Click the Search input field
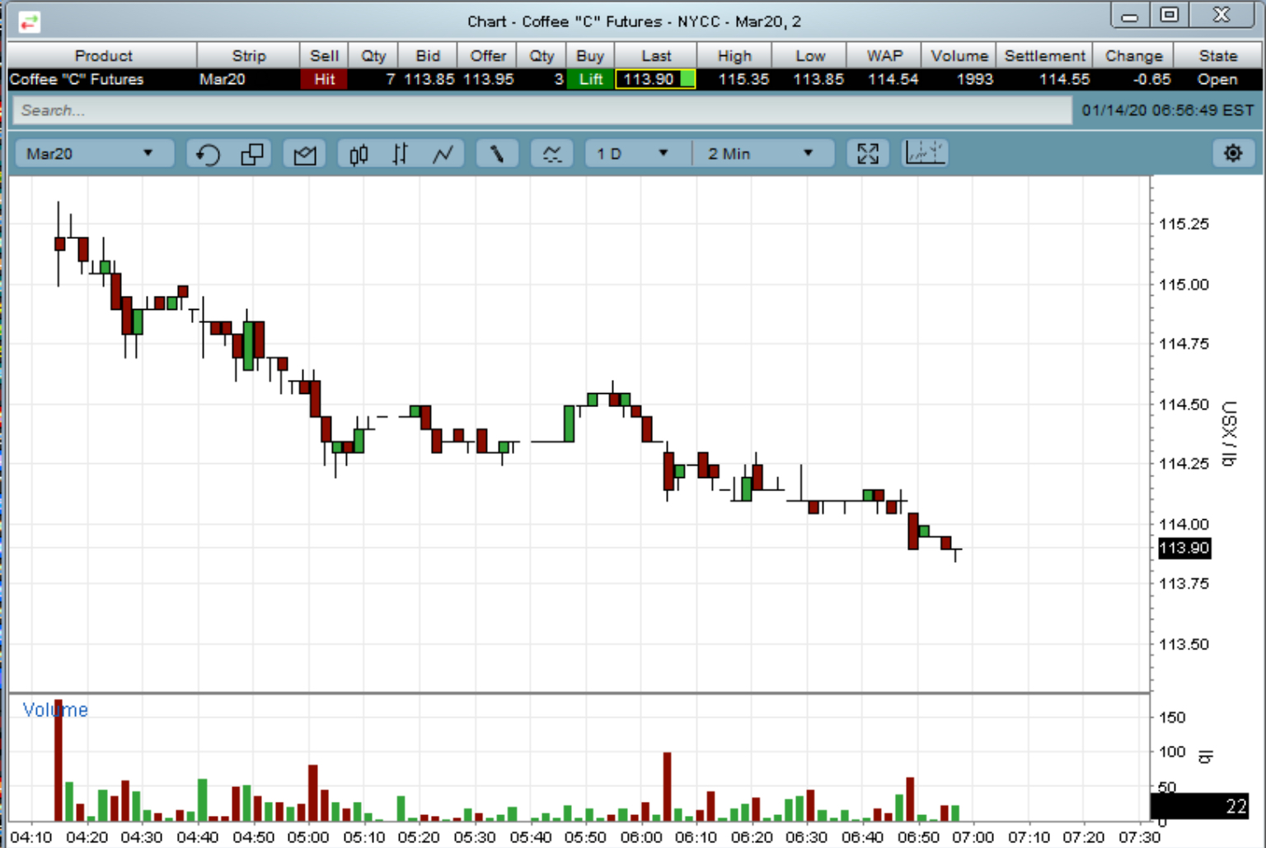 pos(542,110)
